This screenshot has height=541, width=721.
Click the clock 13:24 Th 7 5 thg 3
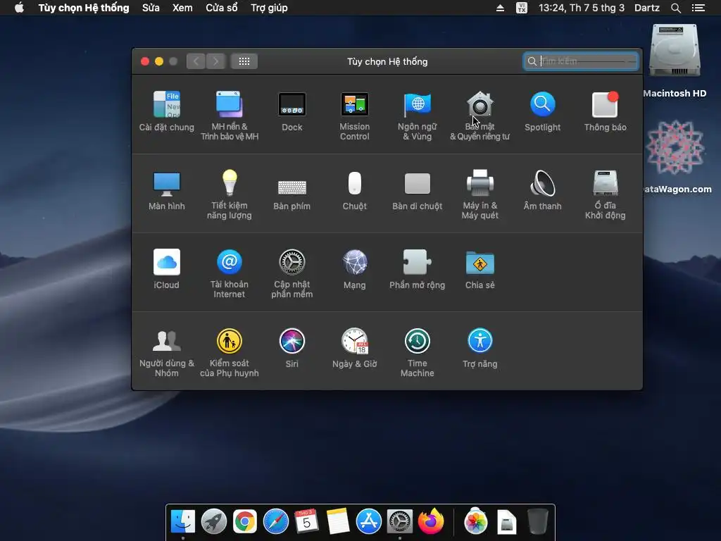click(x=581, y=8)
